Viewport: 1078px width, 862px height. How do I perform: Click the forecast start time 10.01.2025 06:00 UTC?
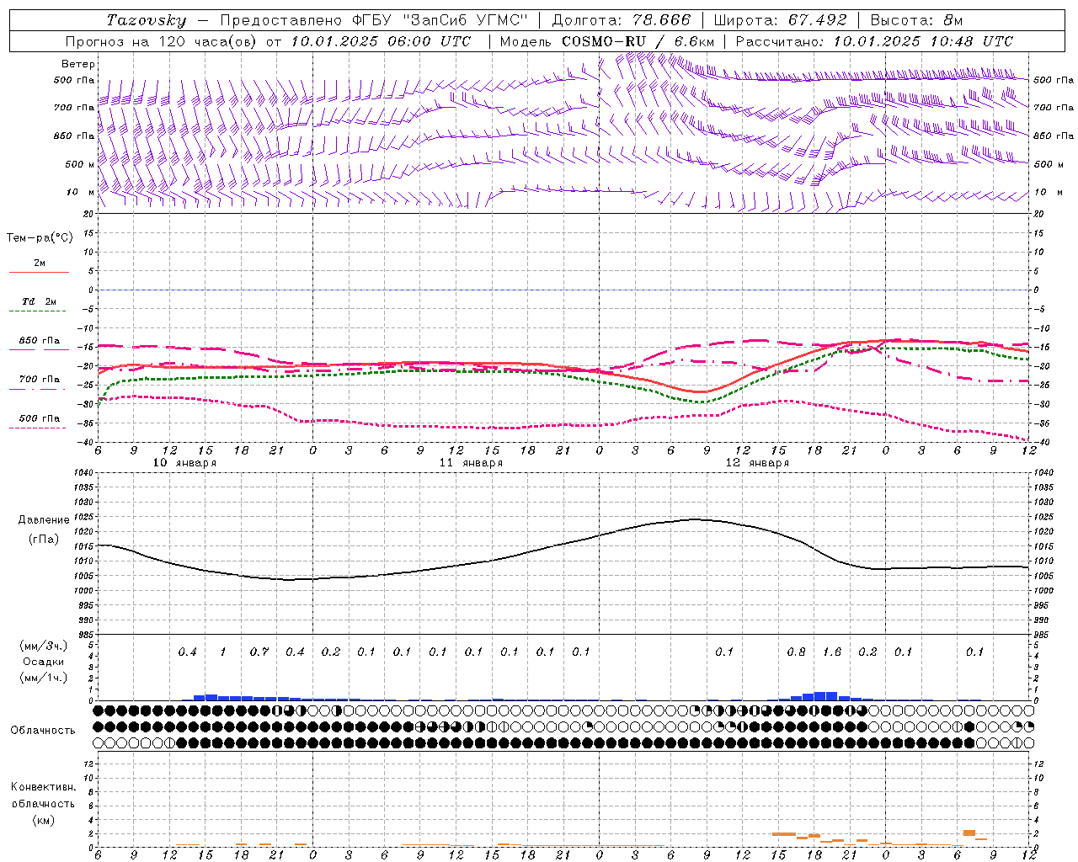click(x=381, y=41)
